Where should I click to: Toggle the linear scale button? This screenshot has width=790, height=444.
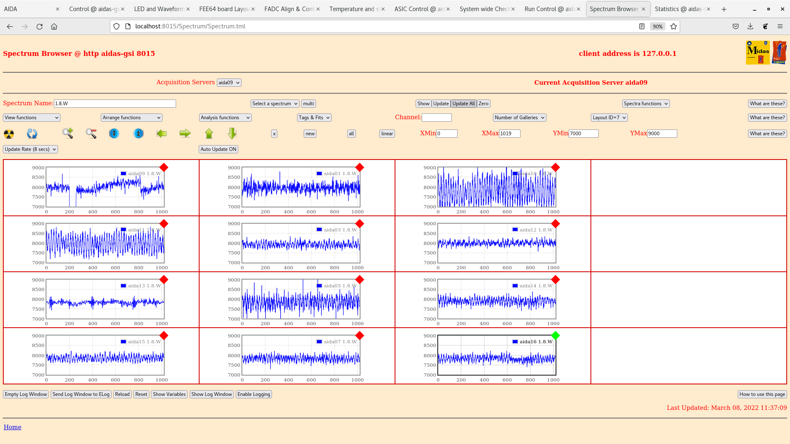[x=387, y=134]
